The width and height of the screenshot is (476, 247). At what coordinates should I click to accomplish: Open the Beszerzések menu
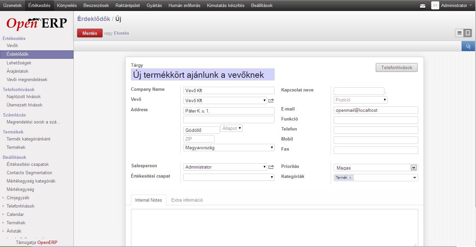96,5
